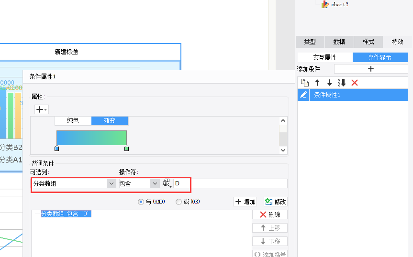
Task: Open the 交互属性 sub-tab
Action: pyautogui.click(x=325, y=57)
